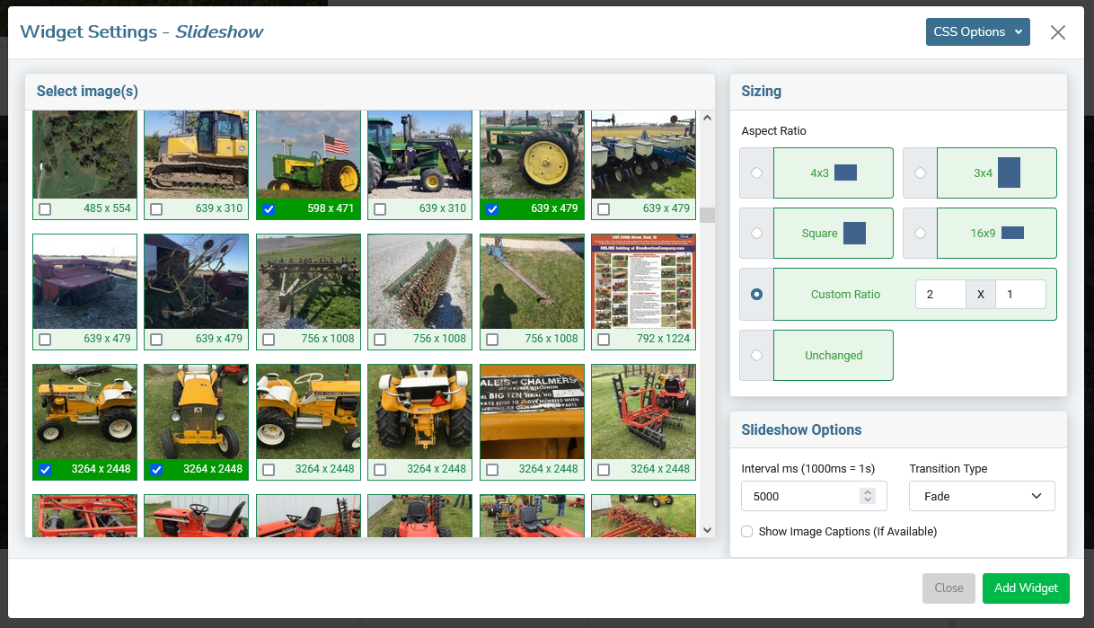Enable Show Image Captions checkbox
This screenshot has height=628, width=1094.
(x=747, y=532)
